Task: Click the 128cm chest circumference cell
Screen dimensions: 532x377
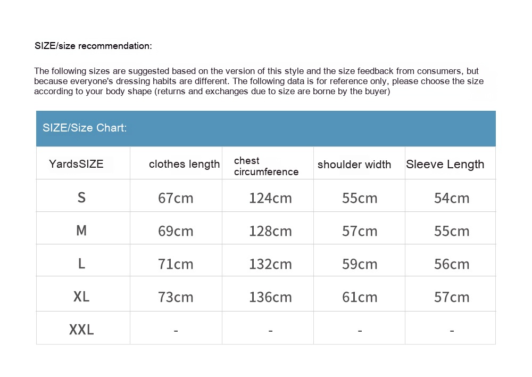Action: [270, 231]
